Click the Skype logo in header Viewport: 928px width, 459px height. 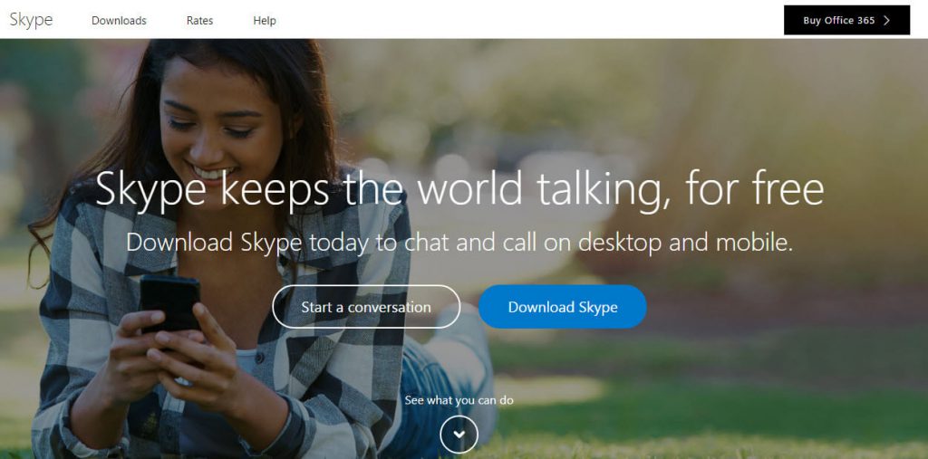pyautogui.click(x=31, y=20)
